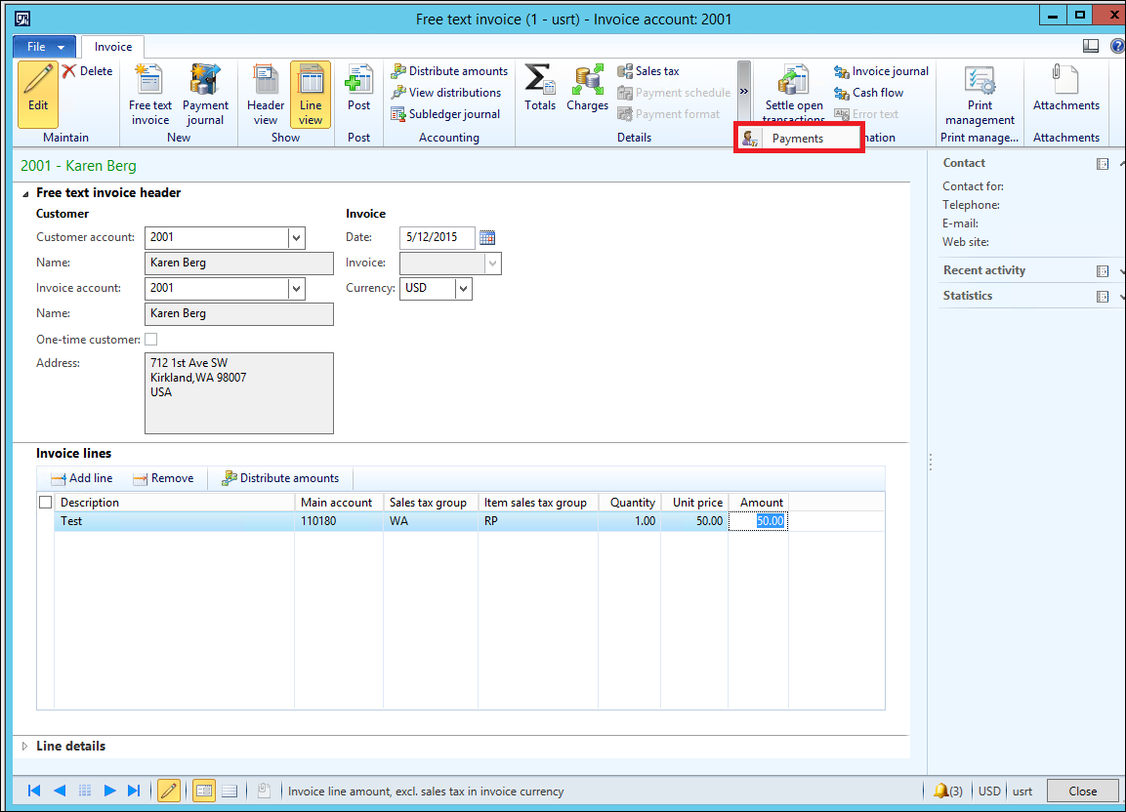Viewport: 1126px width, 812px height.
Task: Tick the select-all checkbox in invoice lines
Action: click(x=45, y=503)
